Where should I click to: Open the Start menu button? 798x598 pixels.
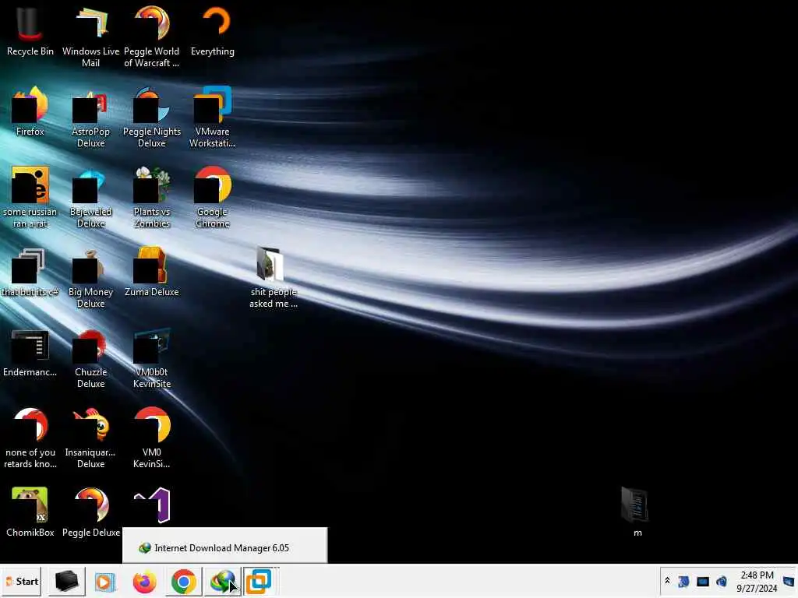(x=23, y=581)
